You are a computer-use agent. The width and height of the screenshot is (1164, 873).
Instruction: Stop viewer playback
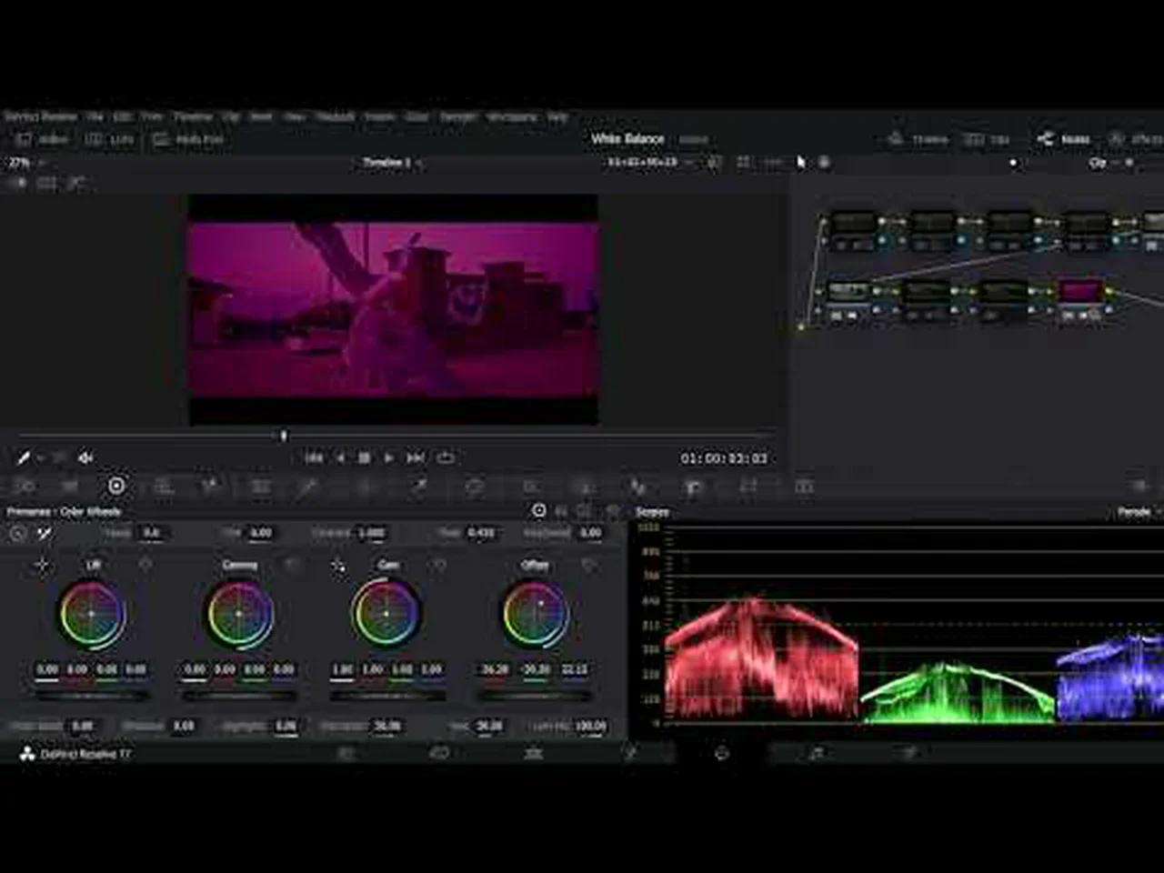coord(364,458)
